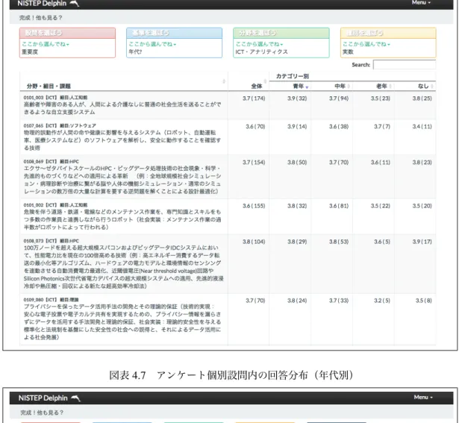Sort by the 分野・細目・課題 column sort icon
The height and width of the screenshot is (423, 459).
click(224, 81)
